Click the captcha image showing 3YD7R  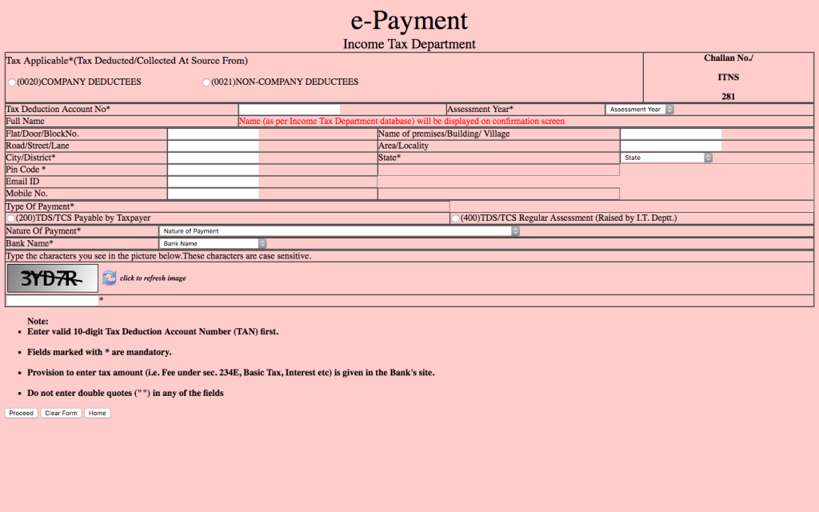(x=52, y=278)
